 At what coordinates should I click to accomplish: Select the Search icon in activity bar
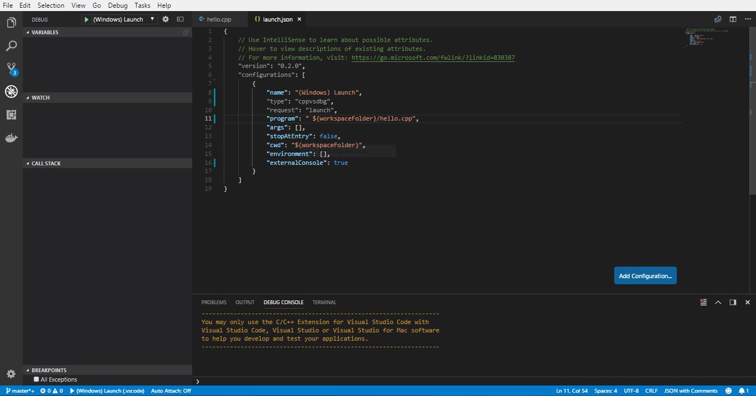pyautogui.click(x=11, y=46)
